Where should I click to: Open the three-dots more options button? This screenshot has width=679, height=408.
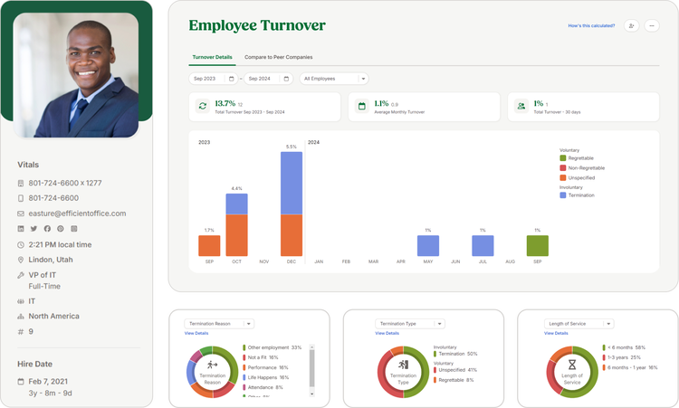[x=652, y=26]
